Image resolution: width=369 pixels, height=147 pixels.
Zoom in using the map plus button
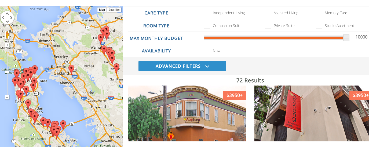(7, 45)
